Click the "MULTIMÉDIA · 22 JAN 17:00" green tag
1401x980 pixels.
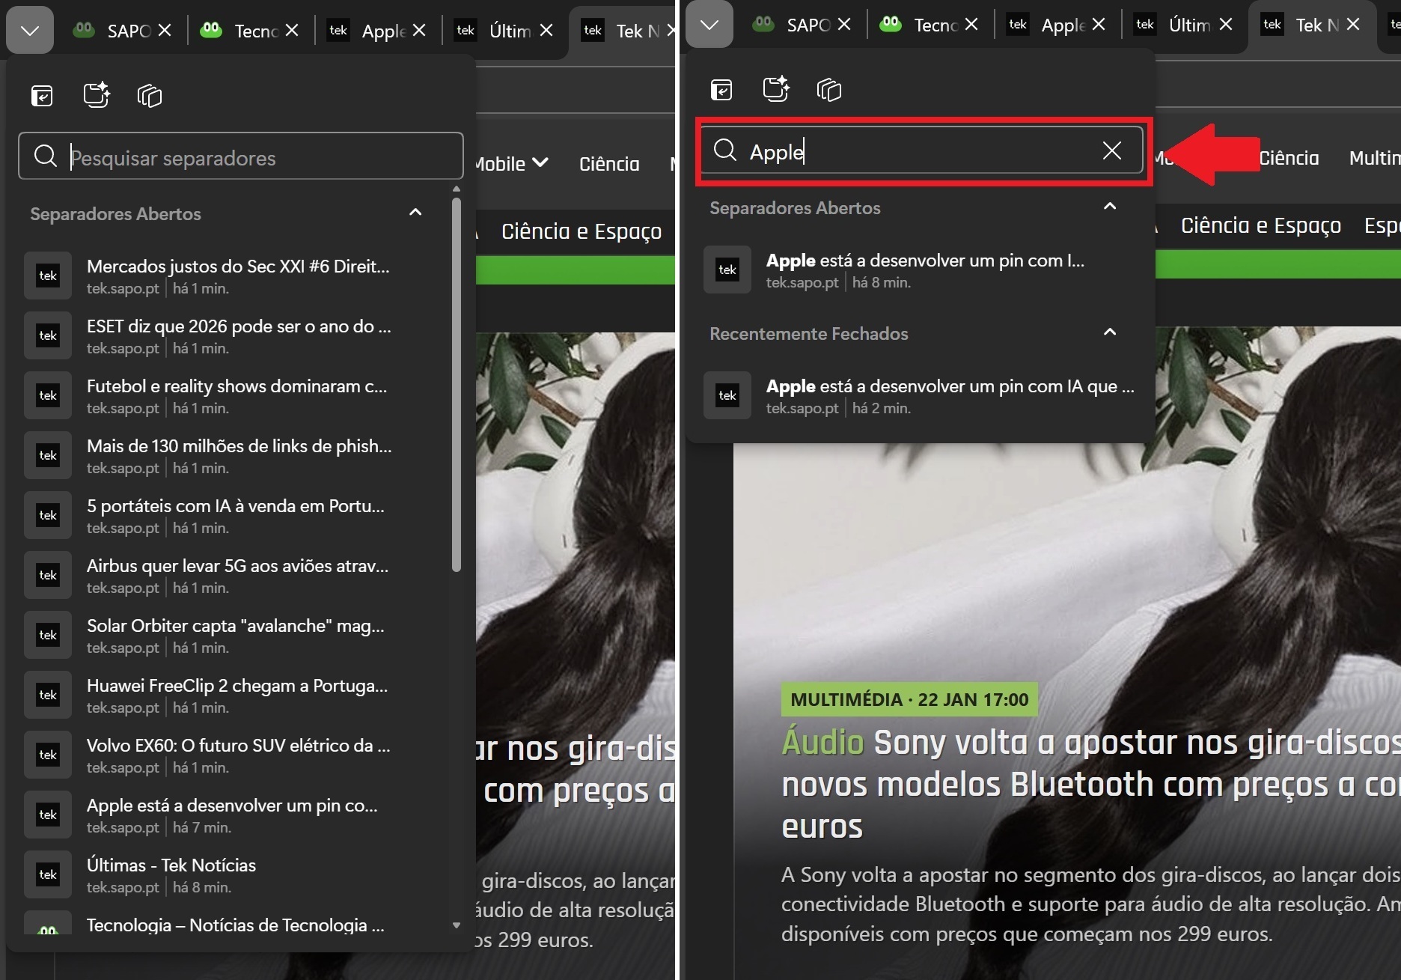pos(909,699)
